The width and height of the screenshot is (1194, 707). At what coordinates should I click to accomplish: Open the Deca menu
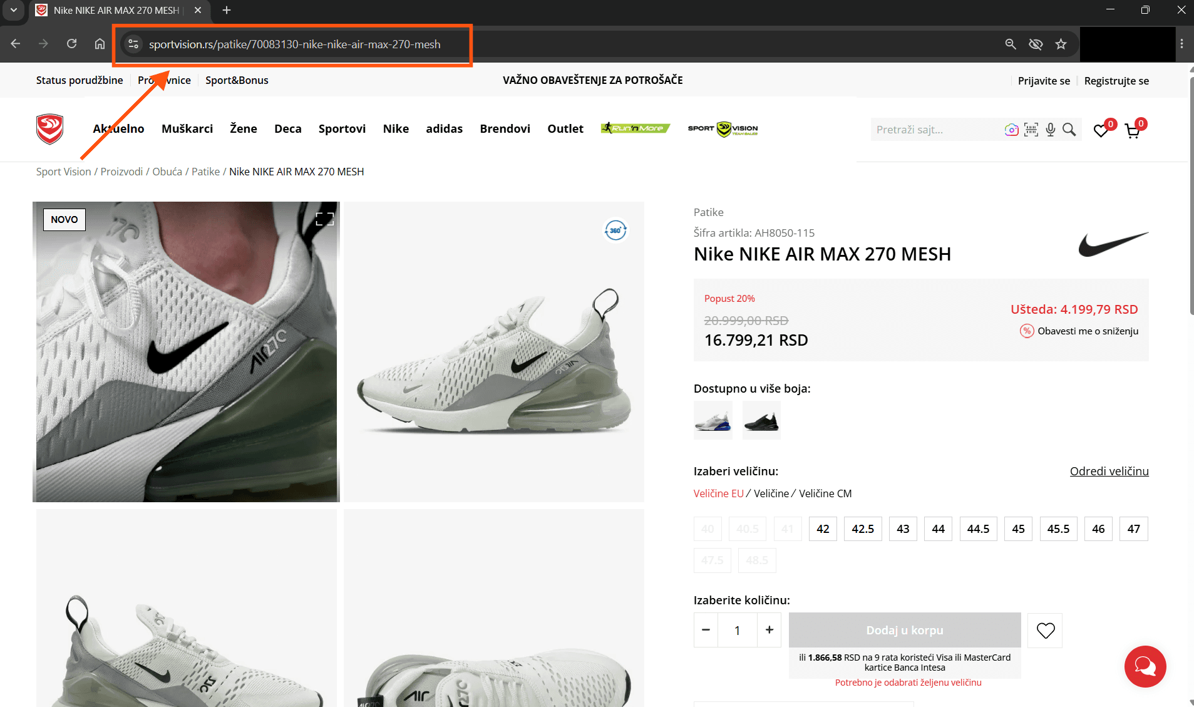[x=288, y=128]
